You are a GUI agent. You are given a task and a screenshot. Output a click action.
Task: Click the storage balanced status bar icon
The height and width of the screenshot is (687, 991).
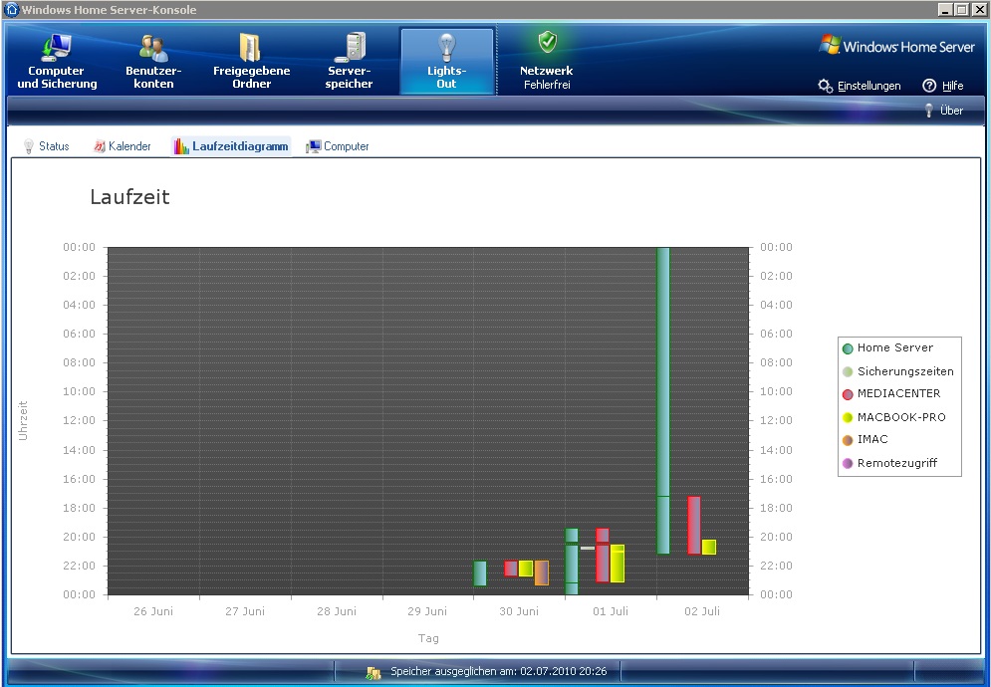373,673
